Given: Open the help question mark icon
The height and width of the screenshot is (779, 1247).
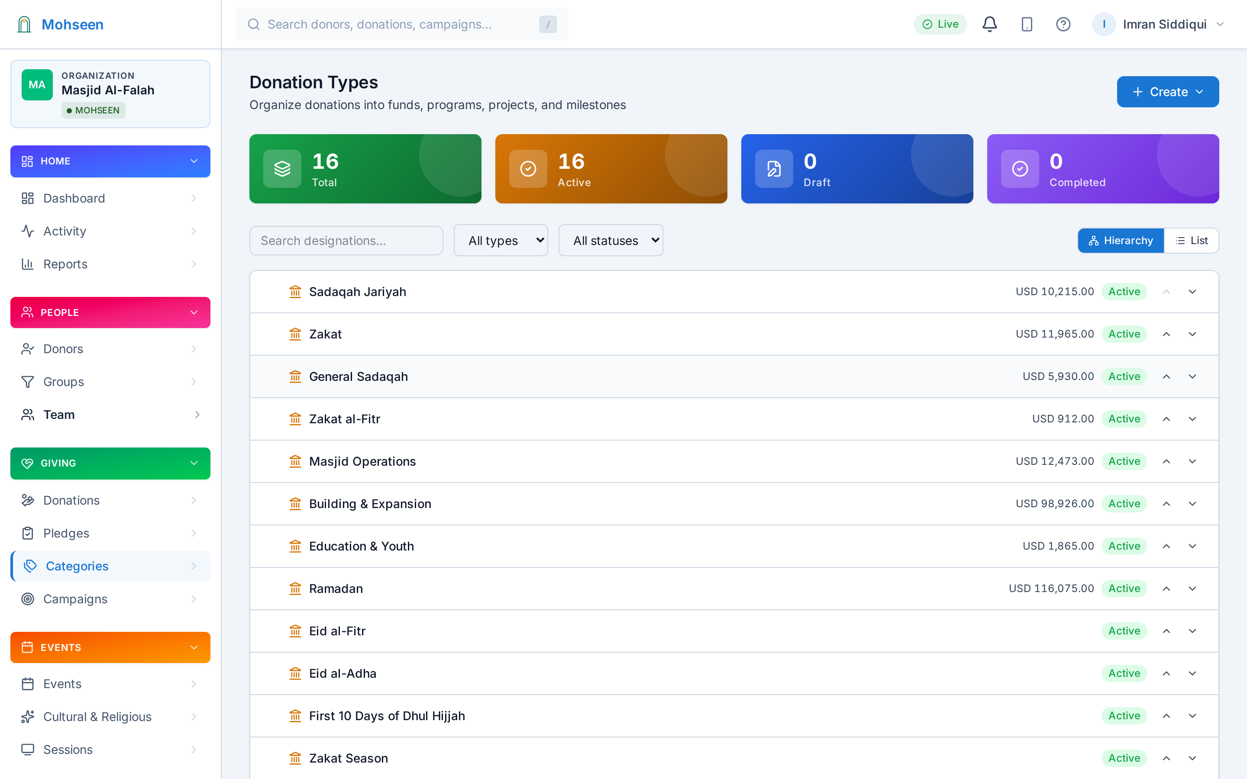Looking at the screenshot, I should pyautogui.click(x=1063, y=24).
